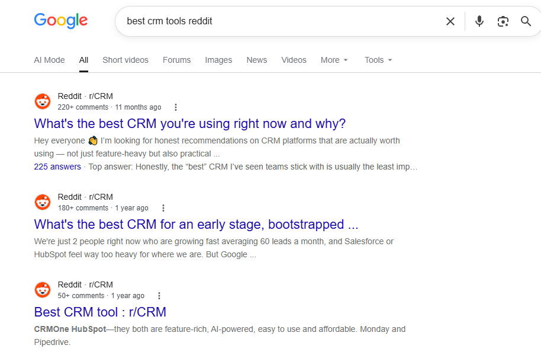The image size is (541, 358).
Task: Open the News tab
Action: [x=257, y=60]
